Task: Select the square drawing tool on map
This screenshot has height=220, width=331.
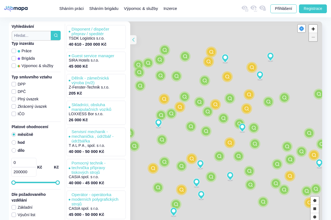Action: (315, 209)
